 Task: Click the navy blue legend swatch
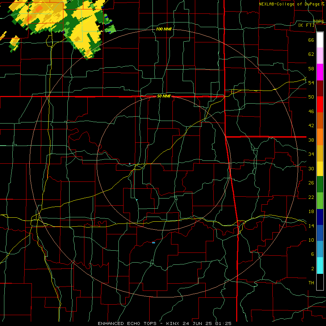(x=320, y=217)
